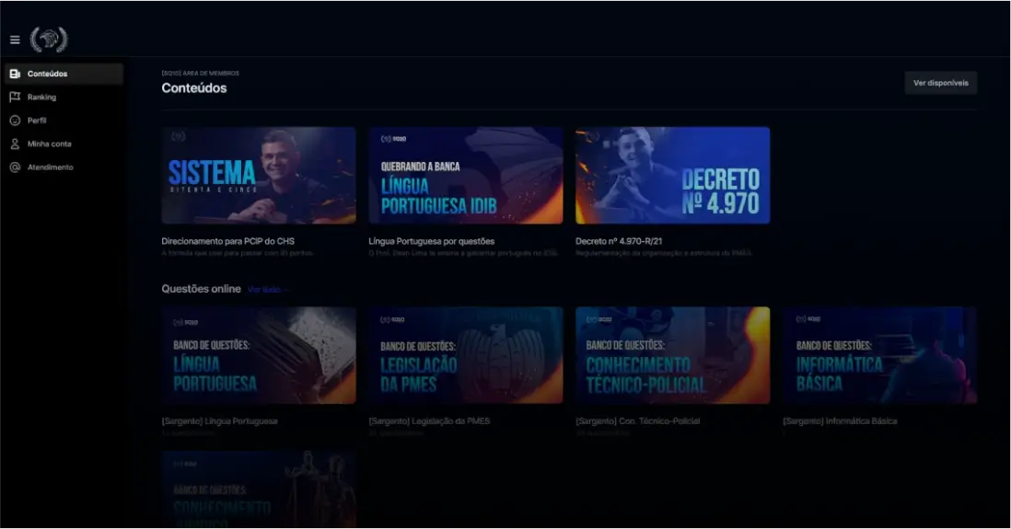The image size is (1011, 529).
Task: Open the Língua Portuguesa IDIB course banner
Action: (465, 175)
